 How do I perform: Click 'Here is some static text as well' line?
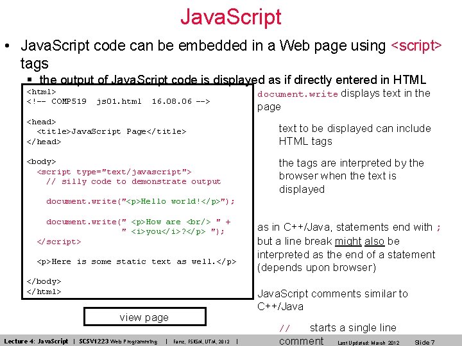137,261
